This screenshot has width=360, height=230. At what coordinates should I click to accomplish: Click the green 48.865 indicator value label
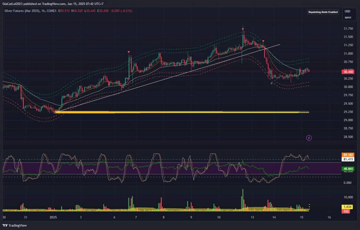(348, 169)
